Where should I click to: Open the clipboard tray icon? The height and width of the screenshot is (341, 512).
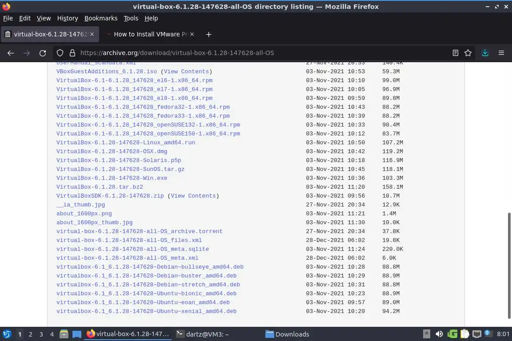(x=464, y=334)
